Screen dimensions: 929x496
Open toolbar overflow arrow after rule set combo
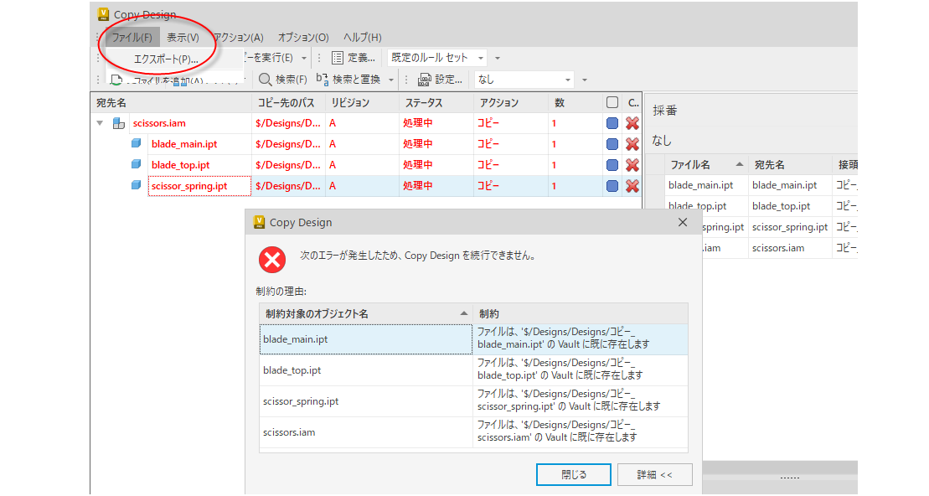click(497, 58)
